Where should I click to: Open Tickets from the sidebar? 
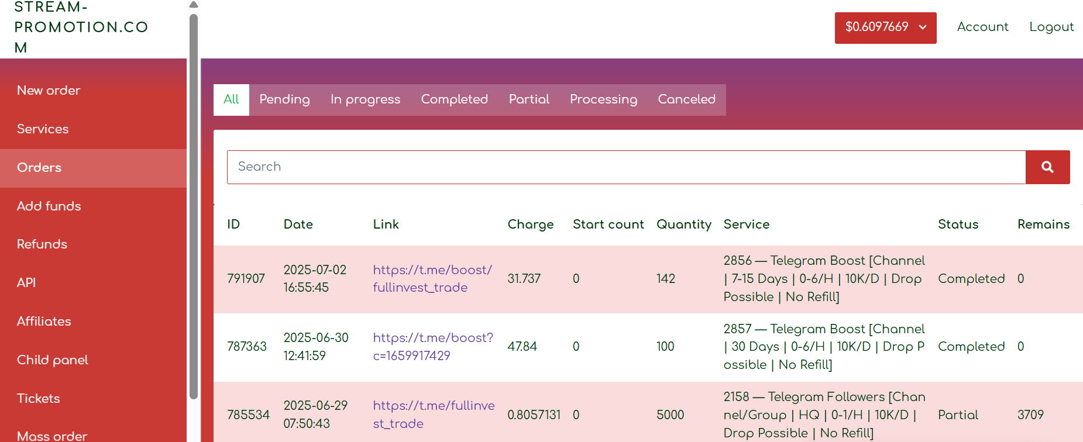click(x=94, y=399)
